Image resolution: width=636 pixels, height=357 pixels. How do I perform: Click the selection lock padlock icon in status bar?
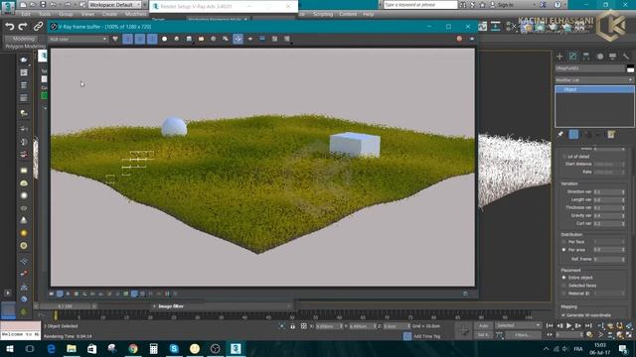coord(292,326)
